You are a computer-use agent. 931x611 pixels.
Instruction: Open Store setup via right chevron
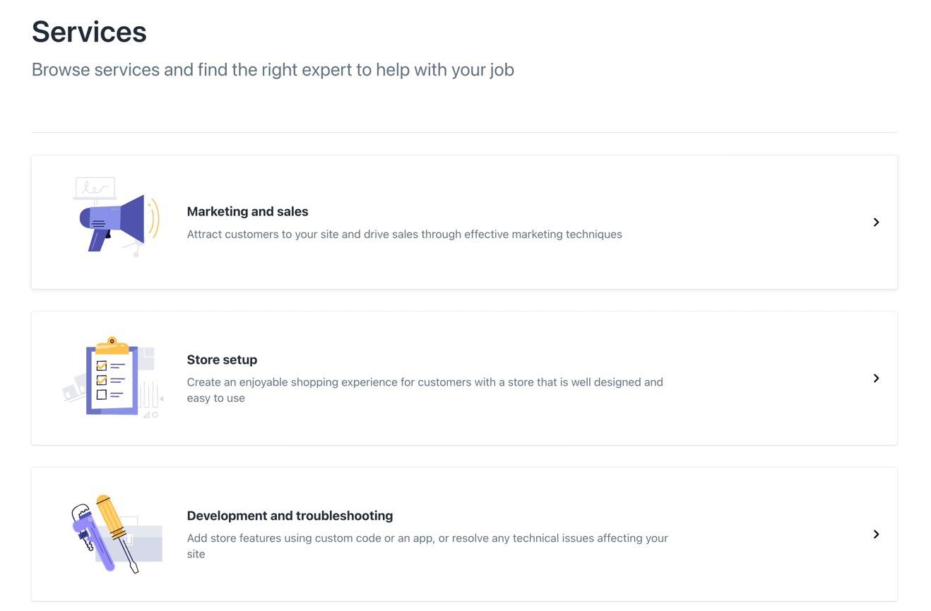click(x=876, y=379)
